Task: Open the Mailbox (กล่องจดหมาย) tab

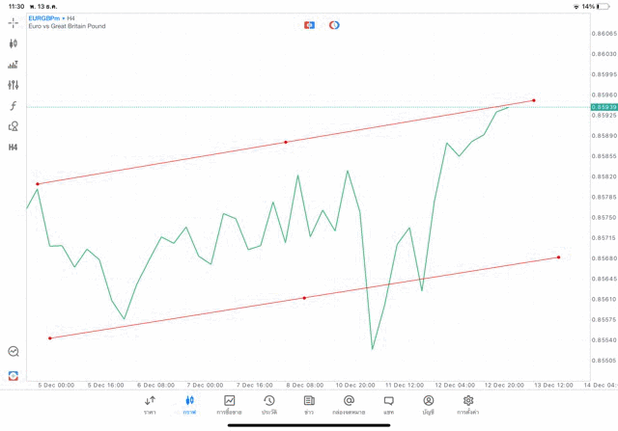Action: coord(349,404)
